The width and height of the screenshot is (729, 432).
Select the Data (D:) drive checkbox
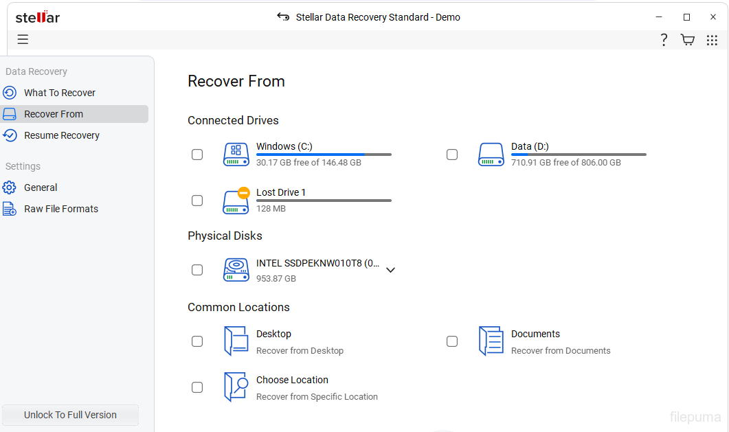tap(452, 155)
